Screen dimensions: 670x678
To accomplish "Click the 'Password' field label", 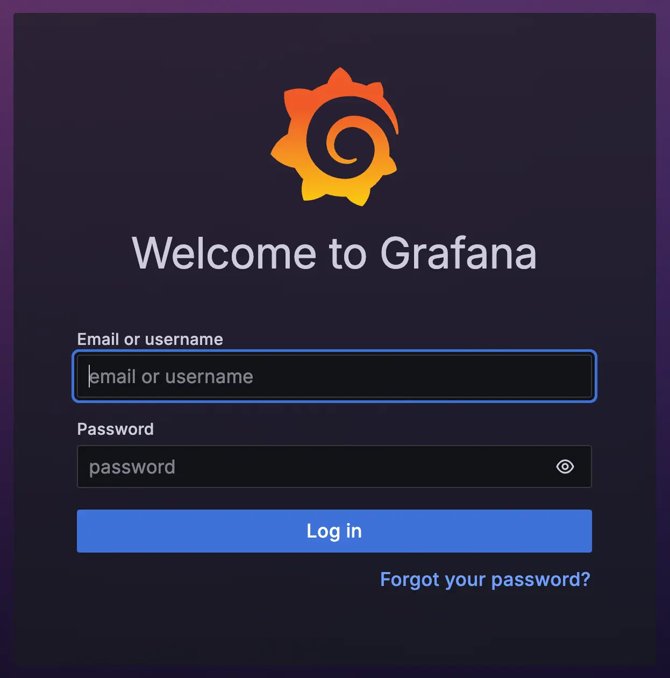I will click(116, 429).
